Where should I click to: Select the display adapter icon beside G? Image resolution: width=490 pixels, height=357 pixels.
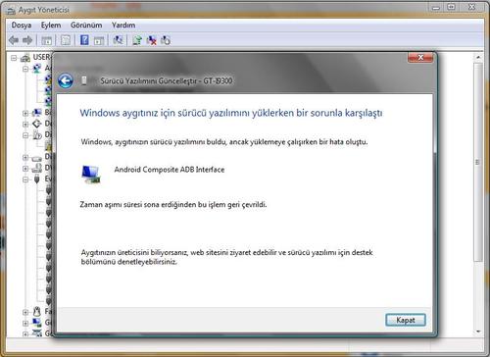[37, 323]
